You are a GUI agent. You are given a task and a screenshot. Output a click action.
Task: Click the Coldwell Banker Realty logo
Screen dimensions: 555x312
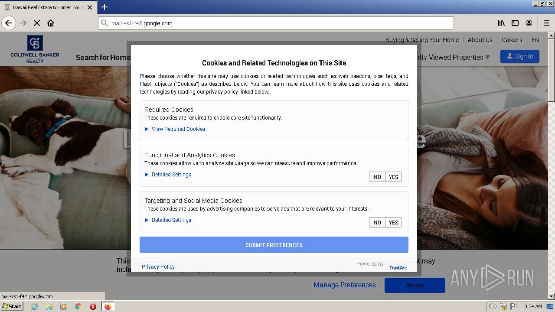(x=35, y=49)
